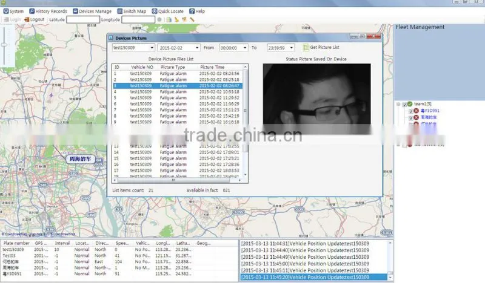Click the yellow flag toolbar icon

coord(184,19)
